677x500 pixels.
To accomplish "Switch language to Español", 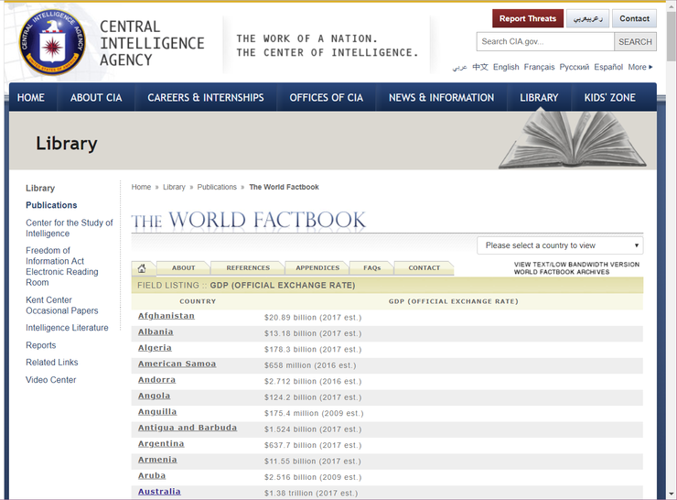I will (608, 67).
